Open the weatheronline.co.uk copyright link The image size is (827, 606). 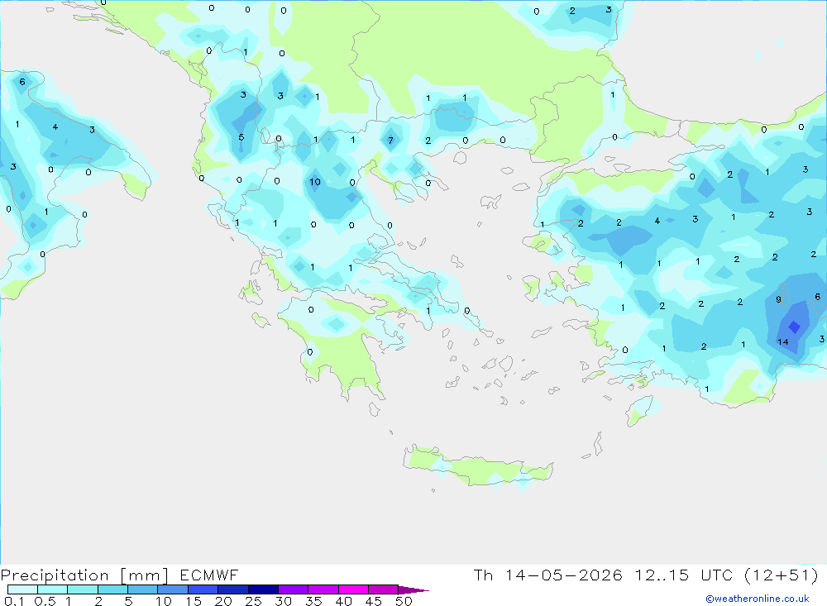coord(758,599)
